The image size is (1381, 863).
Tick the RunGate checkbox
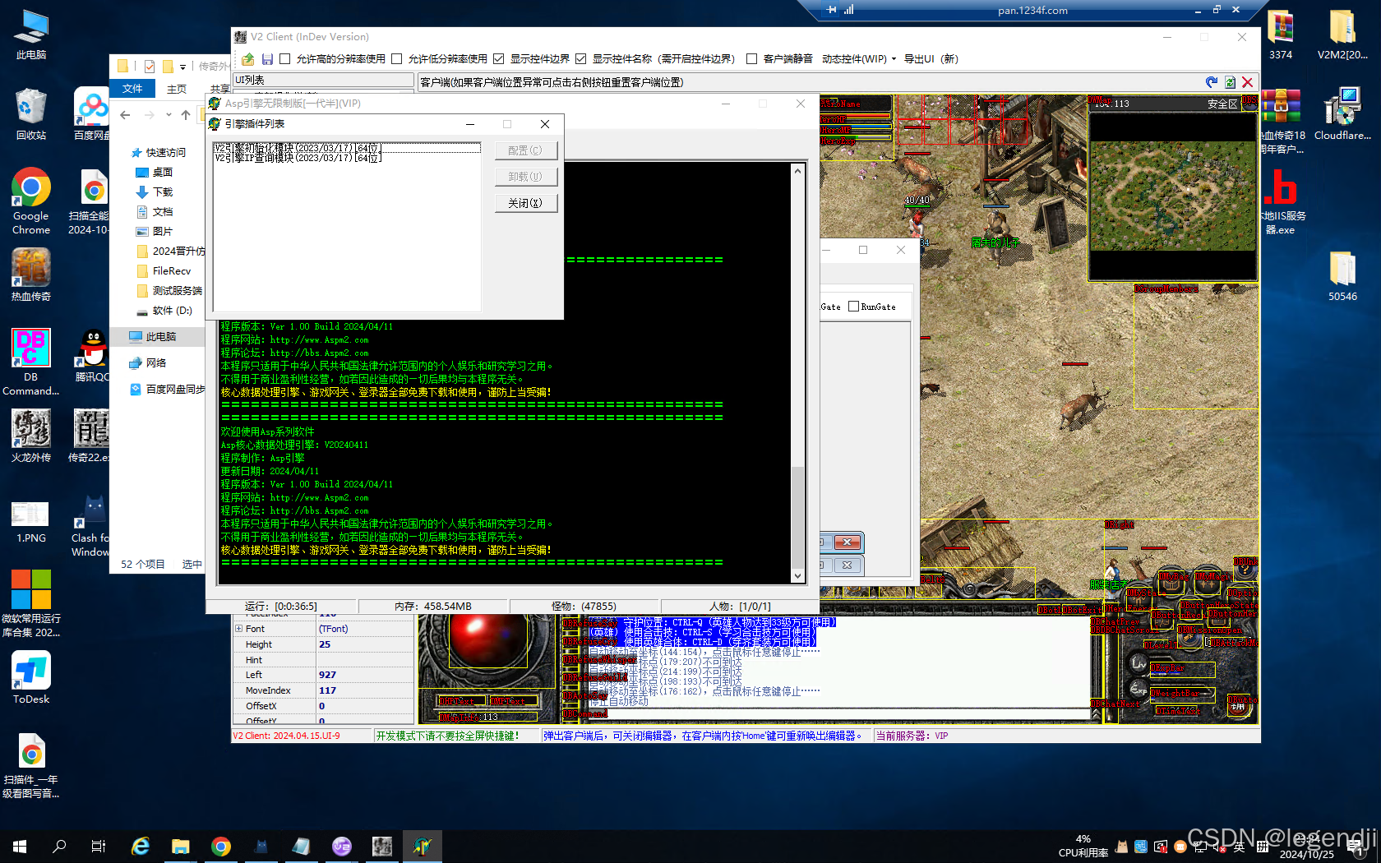[853, 307]
